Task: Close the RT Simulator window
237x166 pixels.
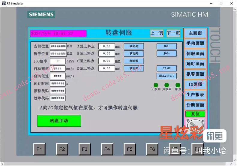Action: (232, 4)
